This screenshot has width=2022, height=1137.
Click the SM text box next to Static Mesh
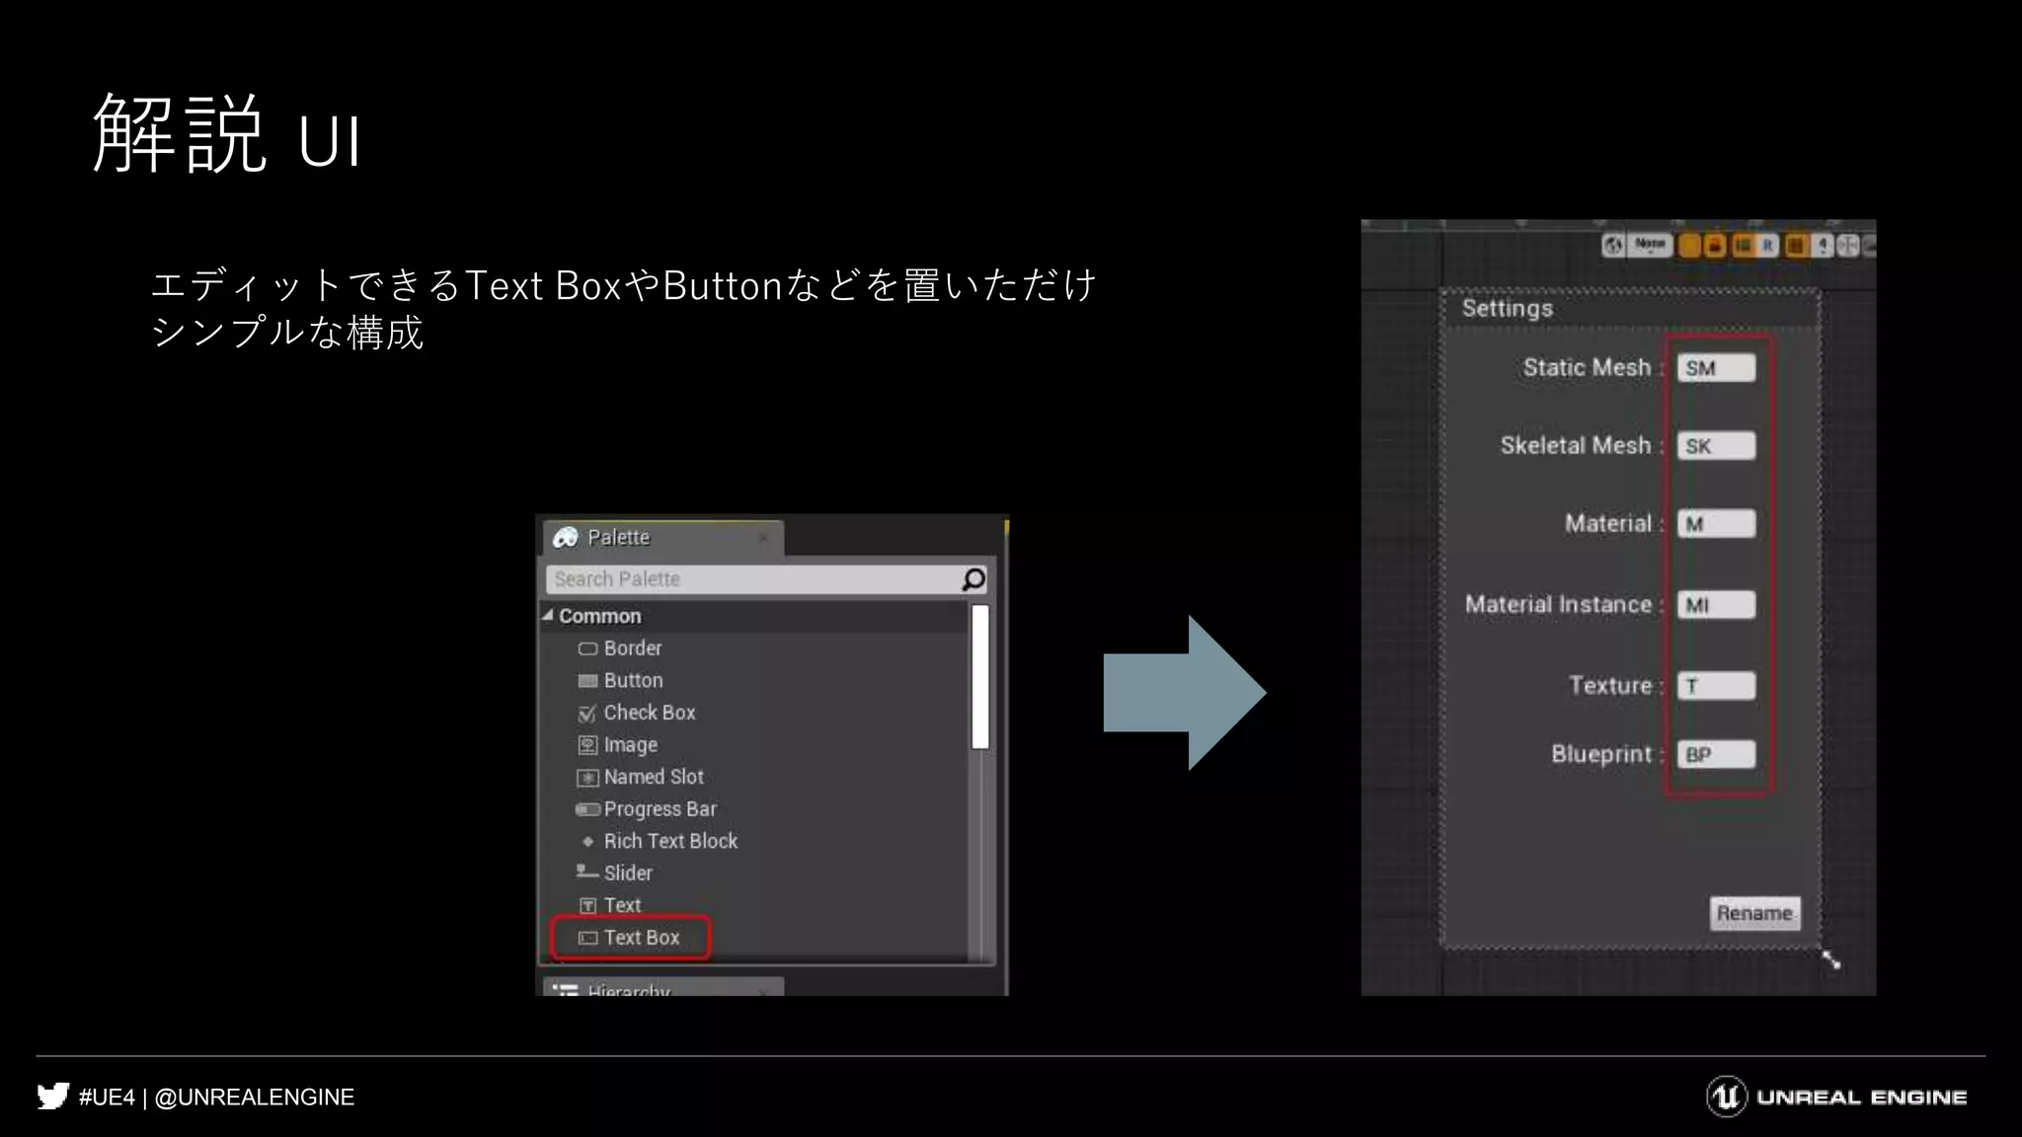1716,368
